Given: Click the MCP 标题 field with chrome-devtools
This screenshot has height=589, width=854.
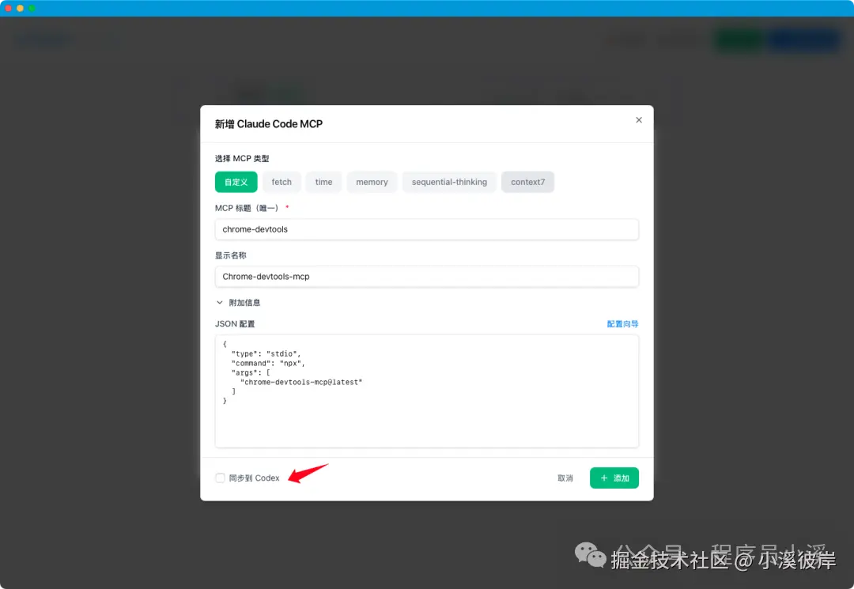Looking at the screenshot, I should 426,229.
